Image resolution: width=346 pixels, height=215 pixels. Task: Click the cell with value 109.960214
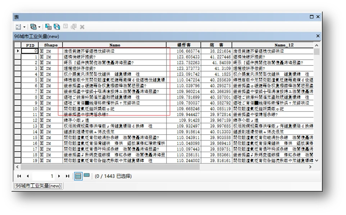pyautogui.click(x=183, y=91)
